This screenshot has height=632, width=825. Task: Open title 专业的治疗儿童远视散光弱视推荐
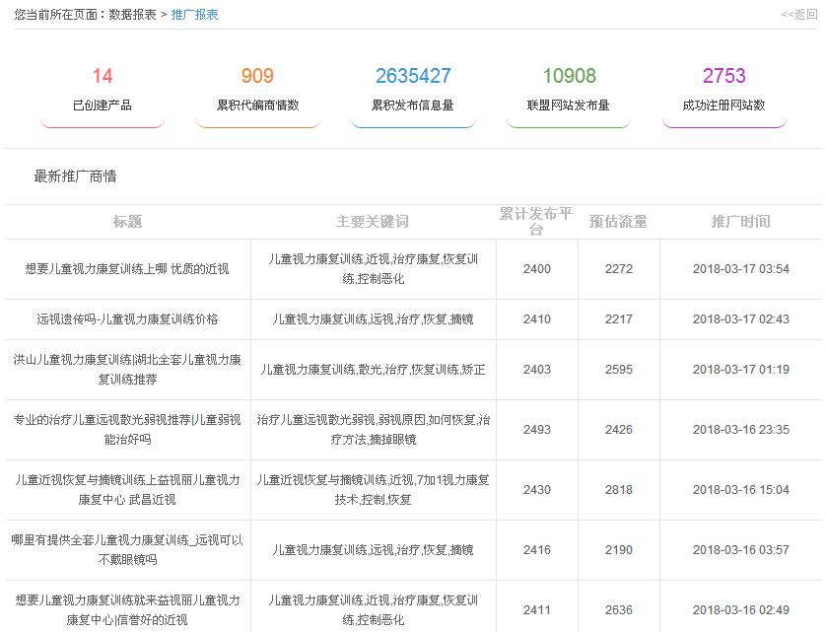tap(127, 430)
